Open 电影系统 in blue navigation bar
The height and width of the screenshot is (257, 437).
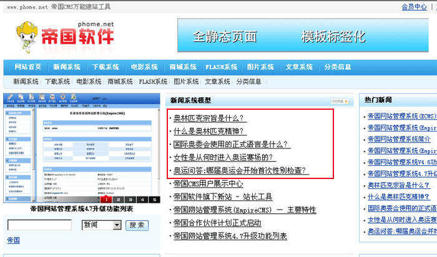pos(144,67)
